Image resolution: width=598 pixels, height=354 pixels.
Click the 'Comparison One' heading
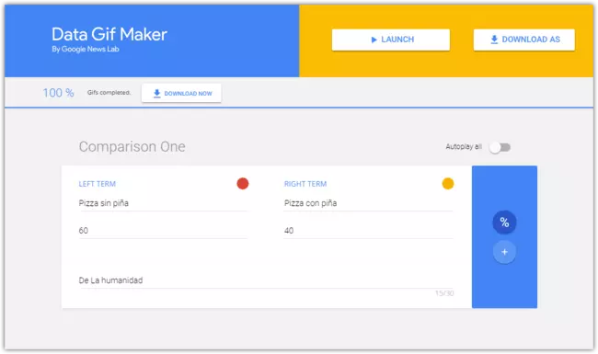tap(132, 147)
